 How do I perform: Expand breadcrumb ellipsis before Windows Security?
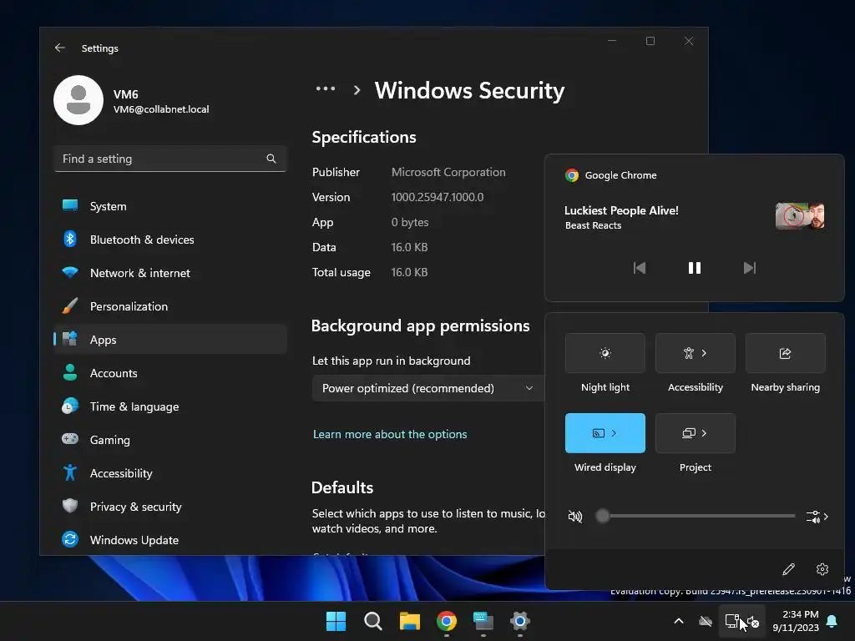point(326,88)
